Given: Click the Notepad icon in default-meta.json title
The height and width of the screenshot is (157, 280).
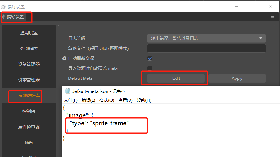Looking at the screenshot, I should [x=67, y=91].
